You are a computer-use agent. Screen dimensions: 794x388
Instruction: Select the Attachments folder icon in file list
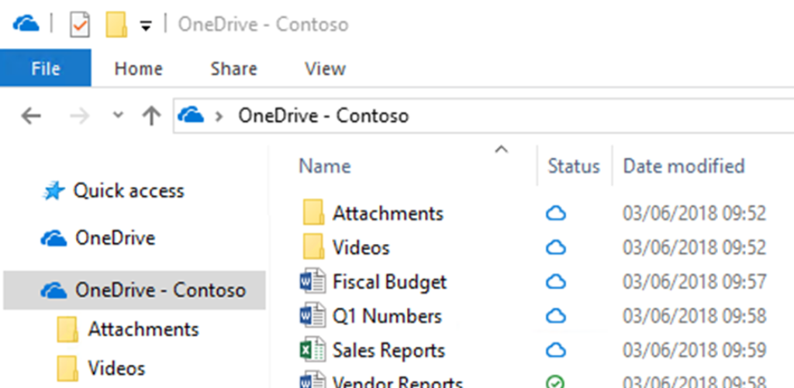coord(312,213)
